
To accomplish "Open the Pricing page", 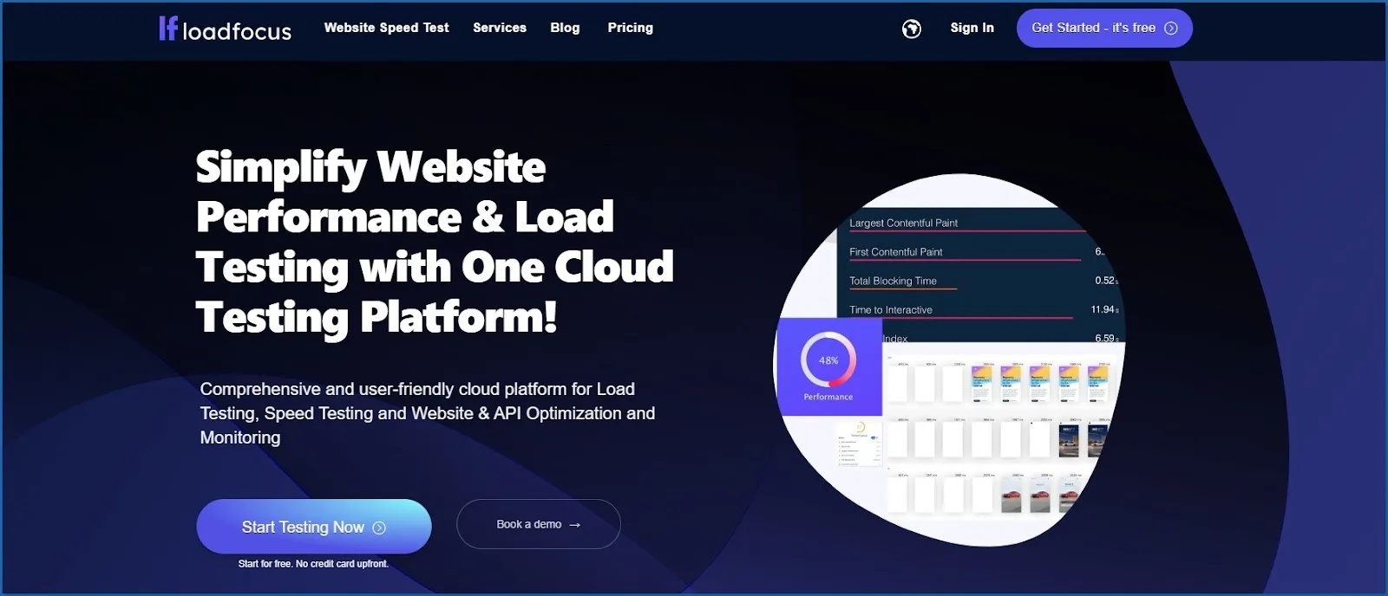I will [631, 28].
